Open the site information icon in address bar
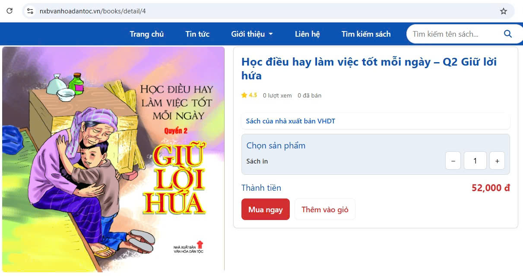Screen dimensions: 523x277 pyautogui.click(x=30, y=11)
